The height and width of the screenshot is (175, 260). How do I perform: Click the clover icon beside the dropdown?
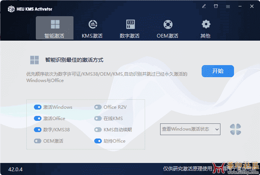coord(236,129)
